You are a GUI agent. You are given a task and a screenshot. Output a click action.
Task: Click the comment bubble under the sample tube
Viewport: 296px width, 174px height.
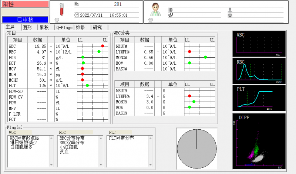point(57,20)
